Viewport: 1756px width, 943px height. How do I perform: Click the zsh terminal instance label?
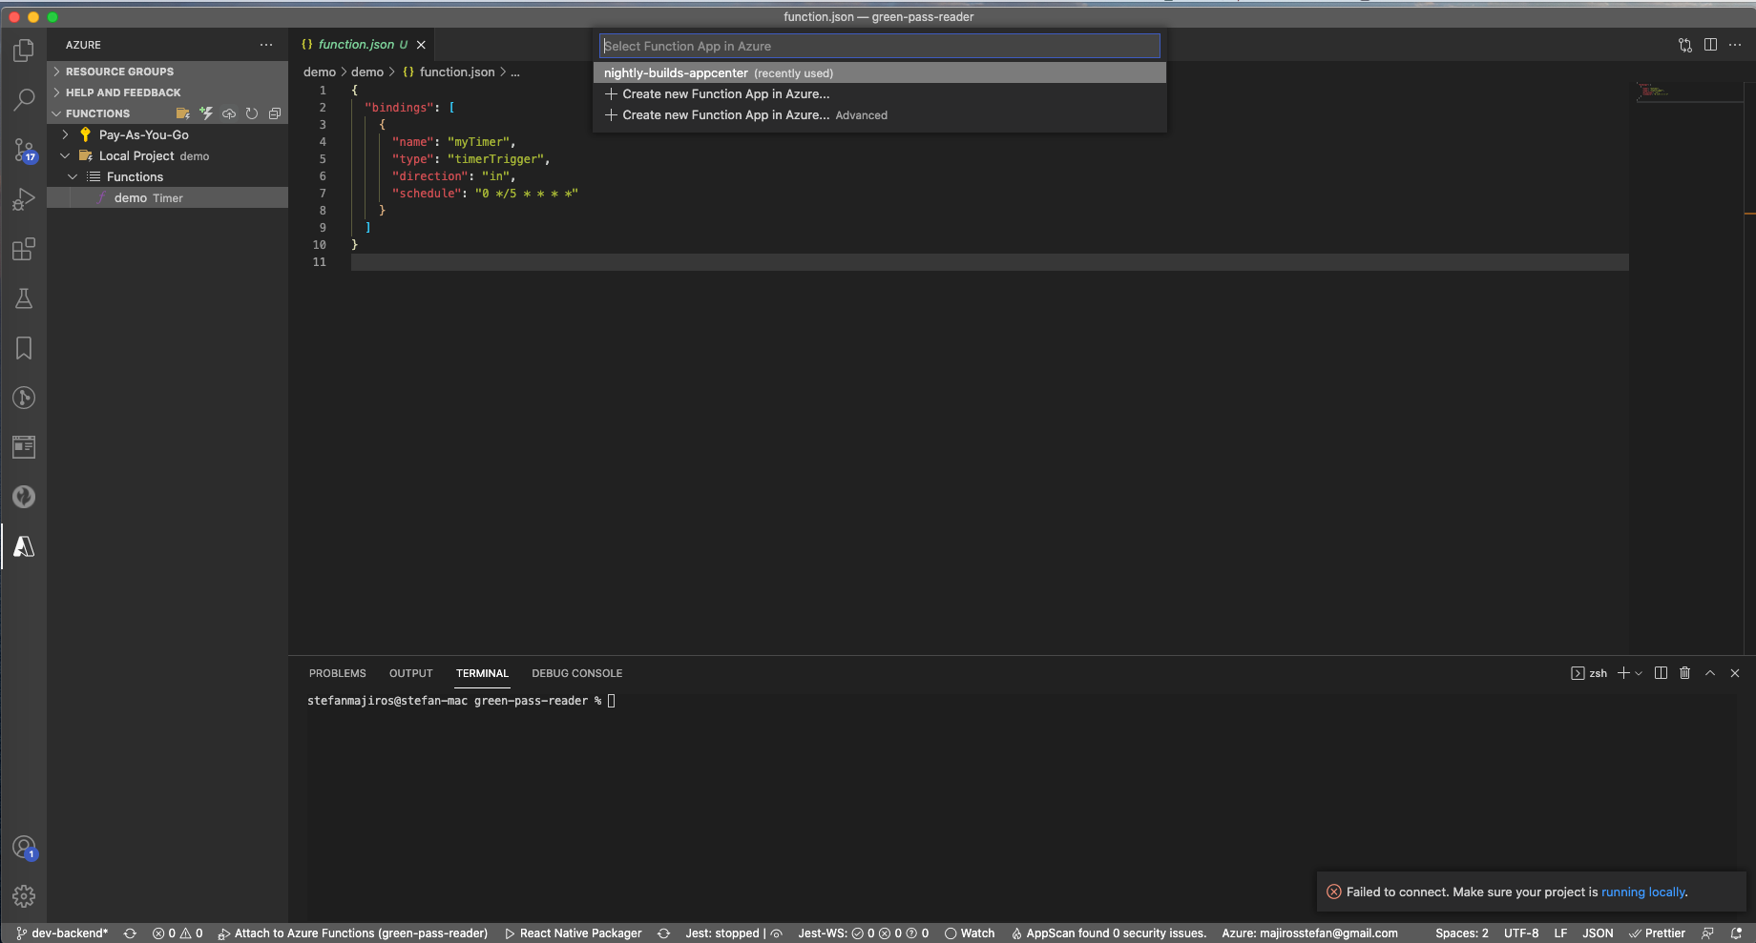(x=1589, y=673)
